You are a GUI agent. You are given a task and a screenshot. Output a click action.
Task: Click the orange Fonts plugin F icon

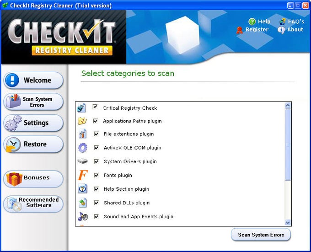82,175
